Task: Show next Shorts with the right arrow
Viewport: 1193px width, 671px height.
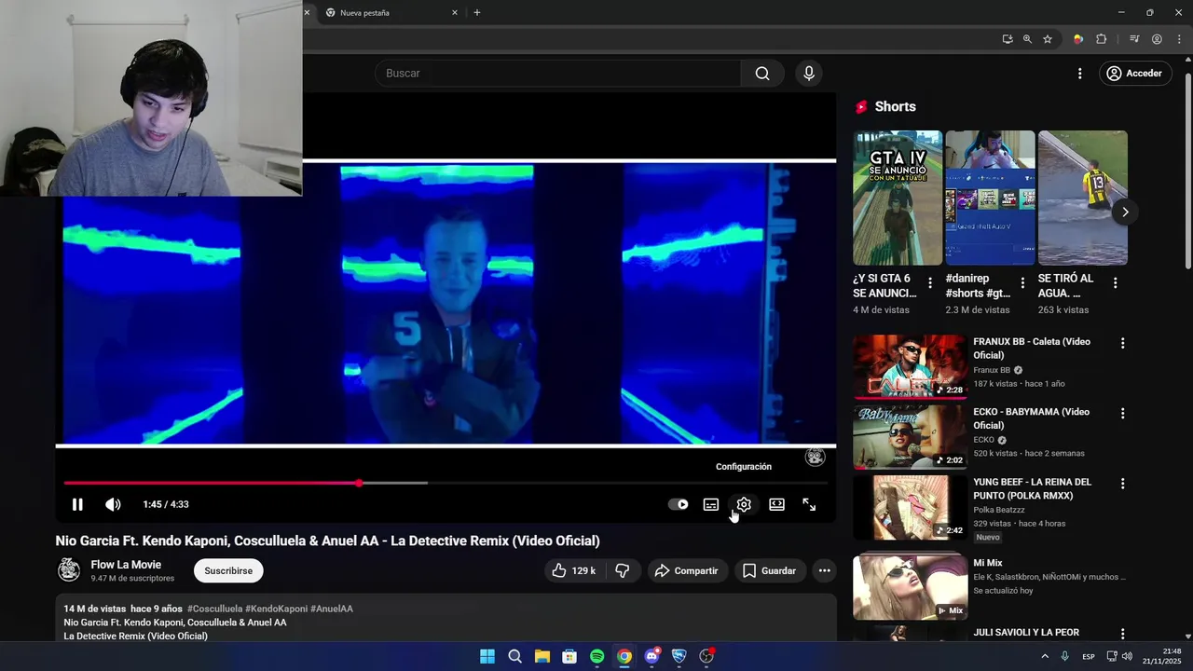Action: click(x=1125, y=212)
